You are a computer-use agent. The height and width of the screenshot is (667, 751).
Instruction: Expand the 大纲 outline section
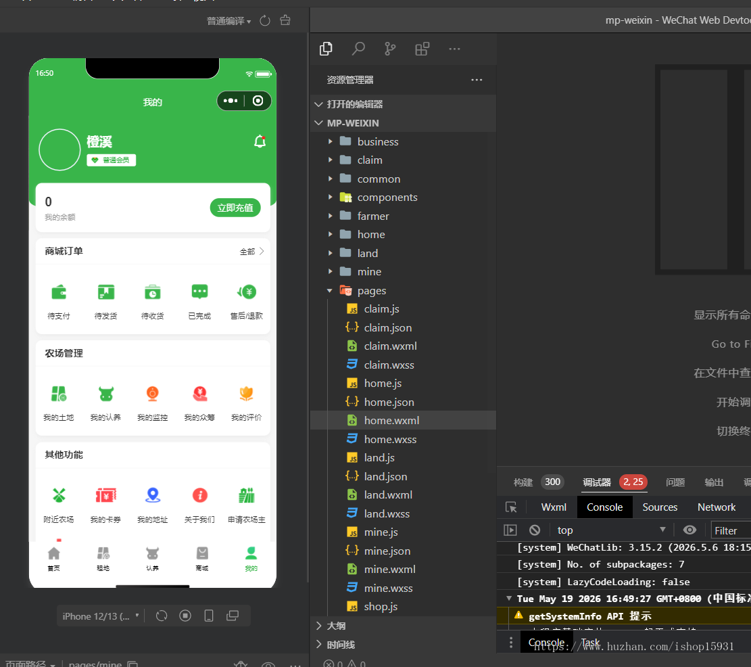tap(404, 626)
